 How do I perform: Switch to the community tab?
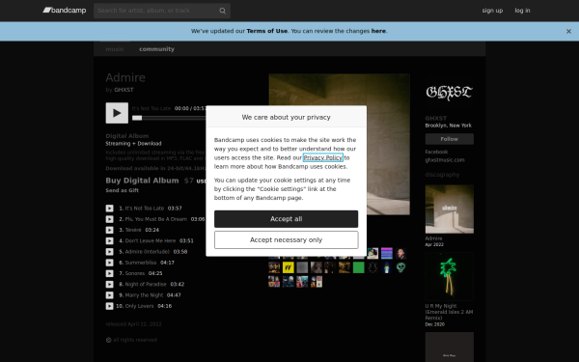point(156,49)
